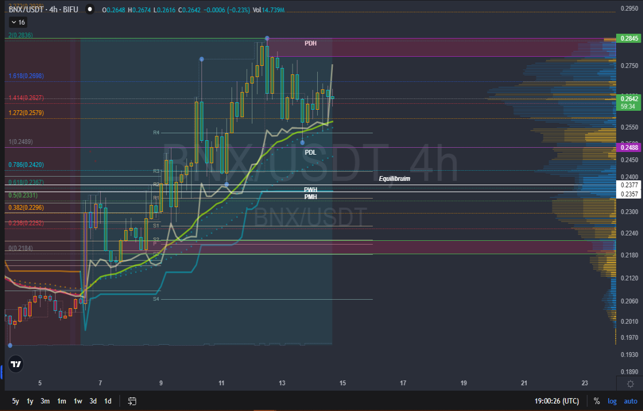Click the blue sidebar handle on left edge

pyautogui.click(x=2, y=371)
